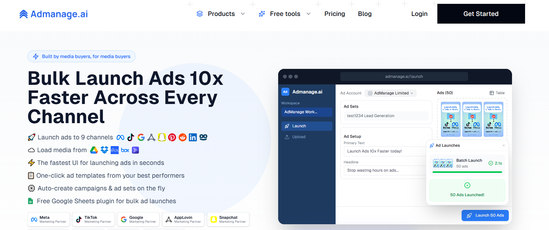549x230 pixels.
Task: Click the Headline input field
Action: pyautogui.click(x=385, y=170)
